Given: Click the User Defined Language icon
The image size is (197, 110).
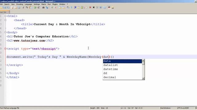Looking at the screenshot, I should 78,7.
